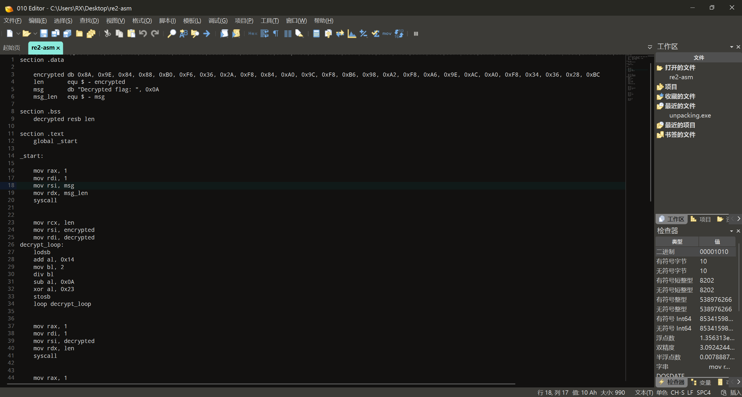The height and width of the screenshot is (397, 742).
Task: Toggle Hex edit mode button
Action: 253,34
